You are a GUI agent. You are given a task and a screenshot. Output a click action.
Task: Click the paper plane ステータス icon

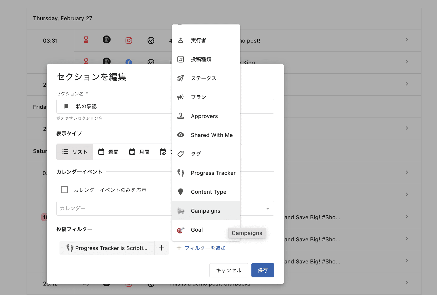pyautogui.click(x=181, y=78)
